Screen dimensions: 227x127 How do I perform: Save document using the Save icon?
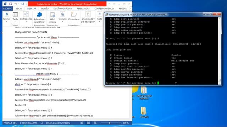point(11,4)
